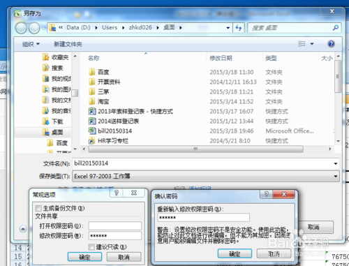Click the 打开权限密码 input field

(115, 226)
